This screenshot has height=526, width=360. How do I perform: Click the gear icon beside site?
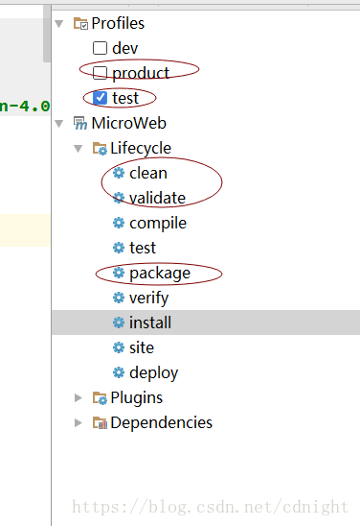click(x=119, y=347)
